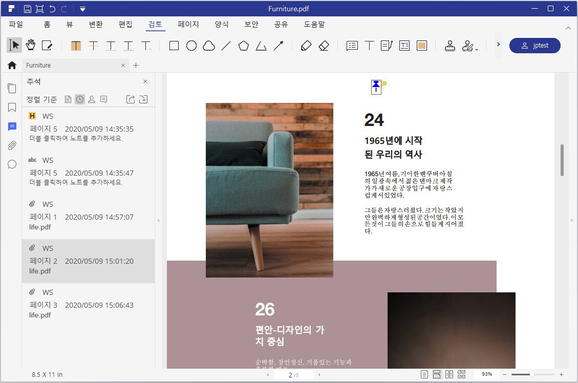Export comments from the 주석 panel
Screen dimensions: 578x383
(131, 99)
